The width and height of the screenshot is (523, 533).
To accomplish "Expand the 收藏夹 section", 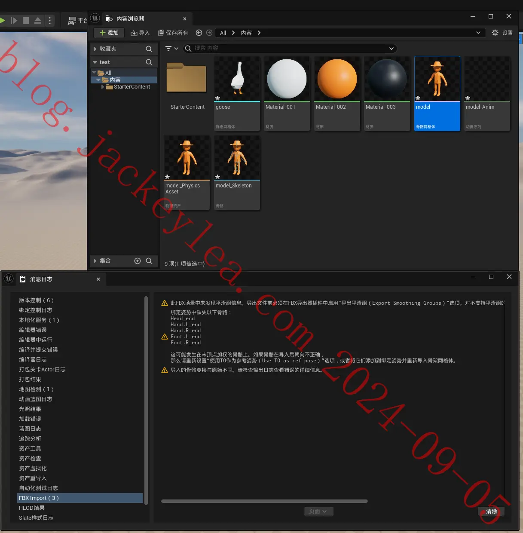I will point(95,49).
